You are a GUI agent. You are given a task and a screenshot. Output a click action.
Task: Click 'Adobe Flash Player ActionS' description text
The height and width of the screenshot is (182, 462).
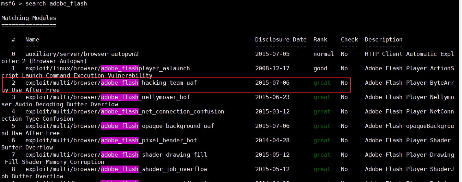pos(410,68)
